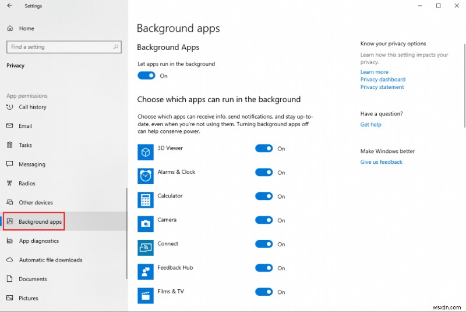Viewport: 466px width, 312px height.
Task: Click the Home icon in sidebar
Action: tap(10, 28)
